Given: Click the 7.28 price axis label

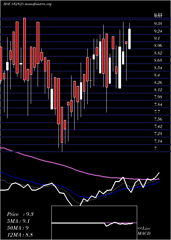Looking at the screenshot, I should 158,134.
